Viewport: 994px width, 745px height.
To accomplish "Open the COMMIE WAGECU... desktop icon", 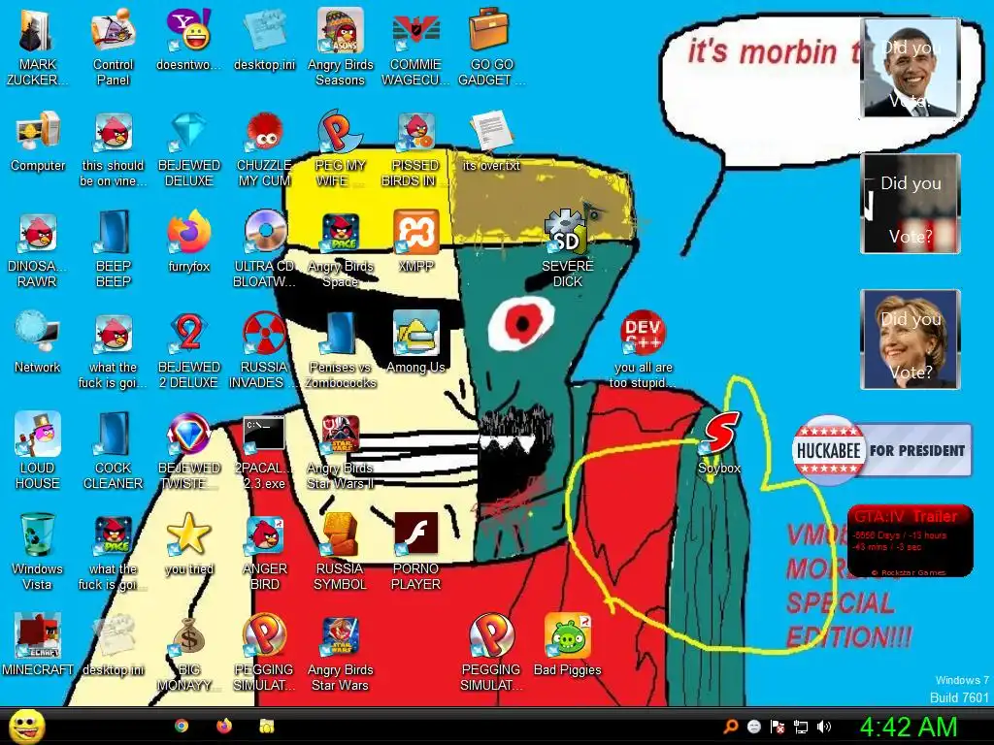I will tap(415, 48).
